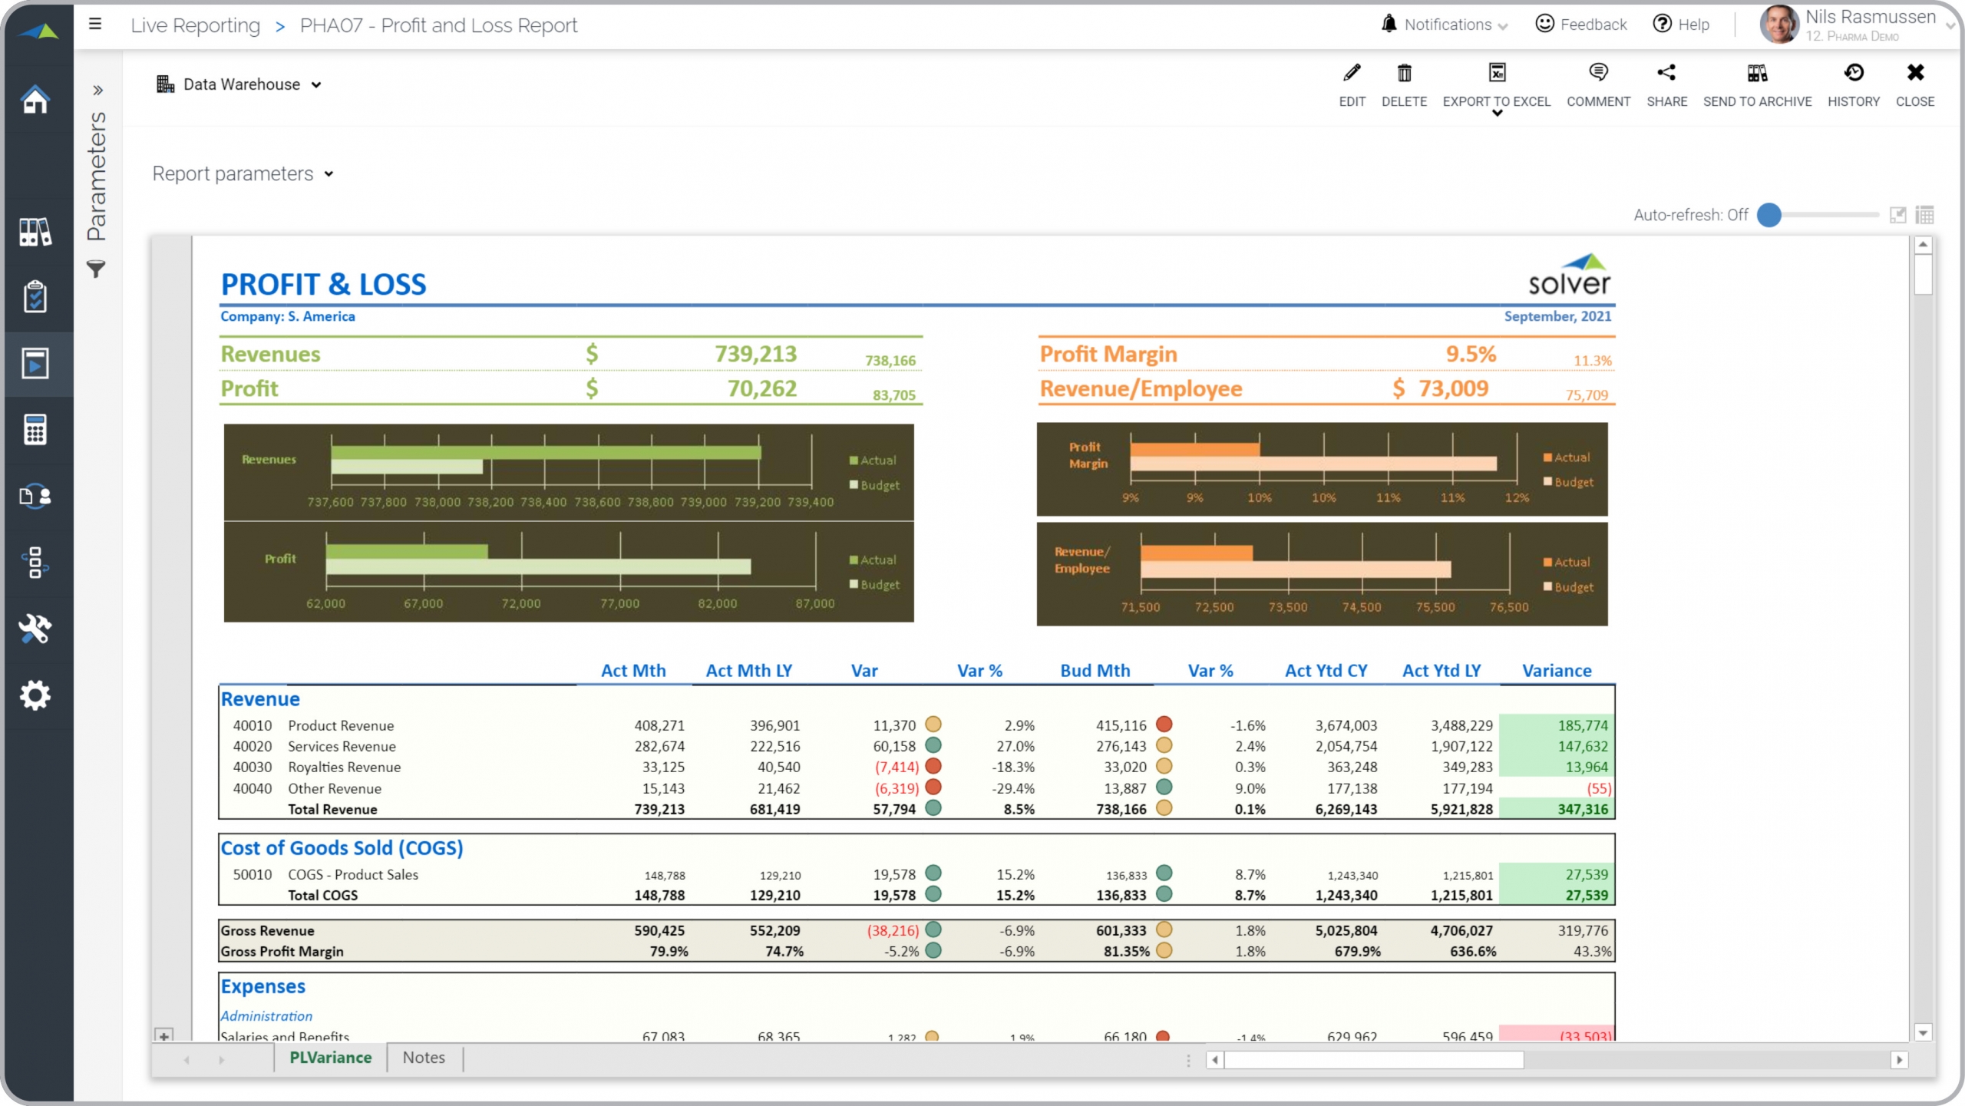Send report to archive
Viewport: 1965px width, 1106px height.
point(1757,74)
